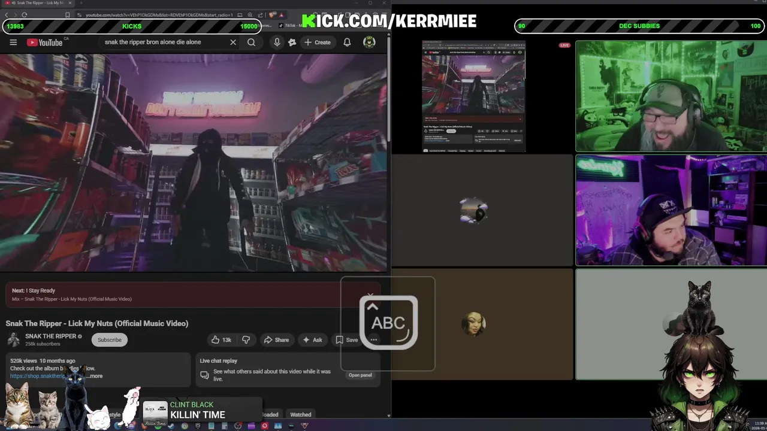This screenshot has width=767, height=431.
Task: Click the purple-lit webcam feed
Action: [x=671, y=210]
